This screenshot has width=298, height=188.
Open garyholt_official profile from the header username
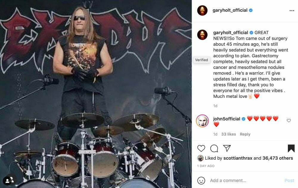[230, 10]
